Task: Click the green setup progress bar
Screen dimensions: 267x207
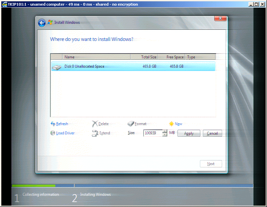Action: click(x=34, y=186)
